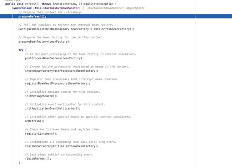This screenshot has height=168, width=232.
Task: Click comment 'Allows post-processing of the bean factory'
Action: (x=81, y=54)
